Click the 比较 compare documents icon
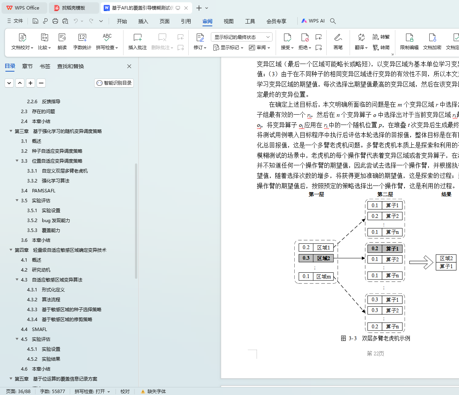Screen dimensions: 459x395 tap(44, 37)
